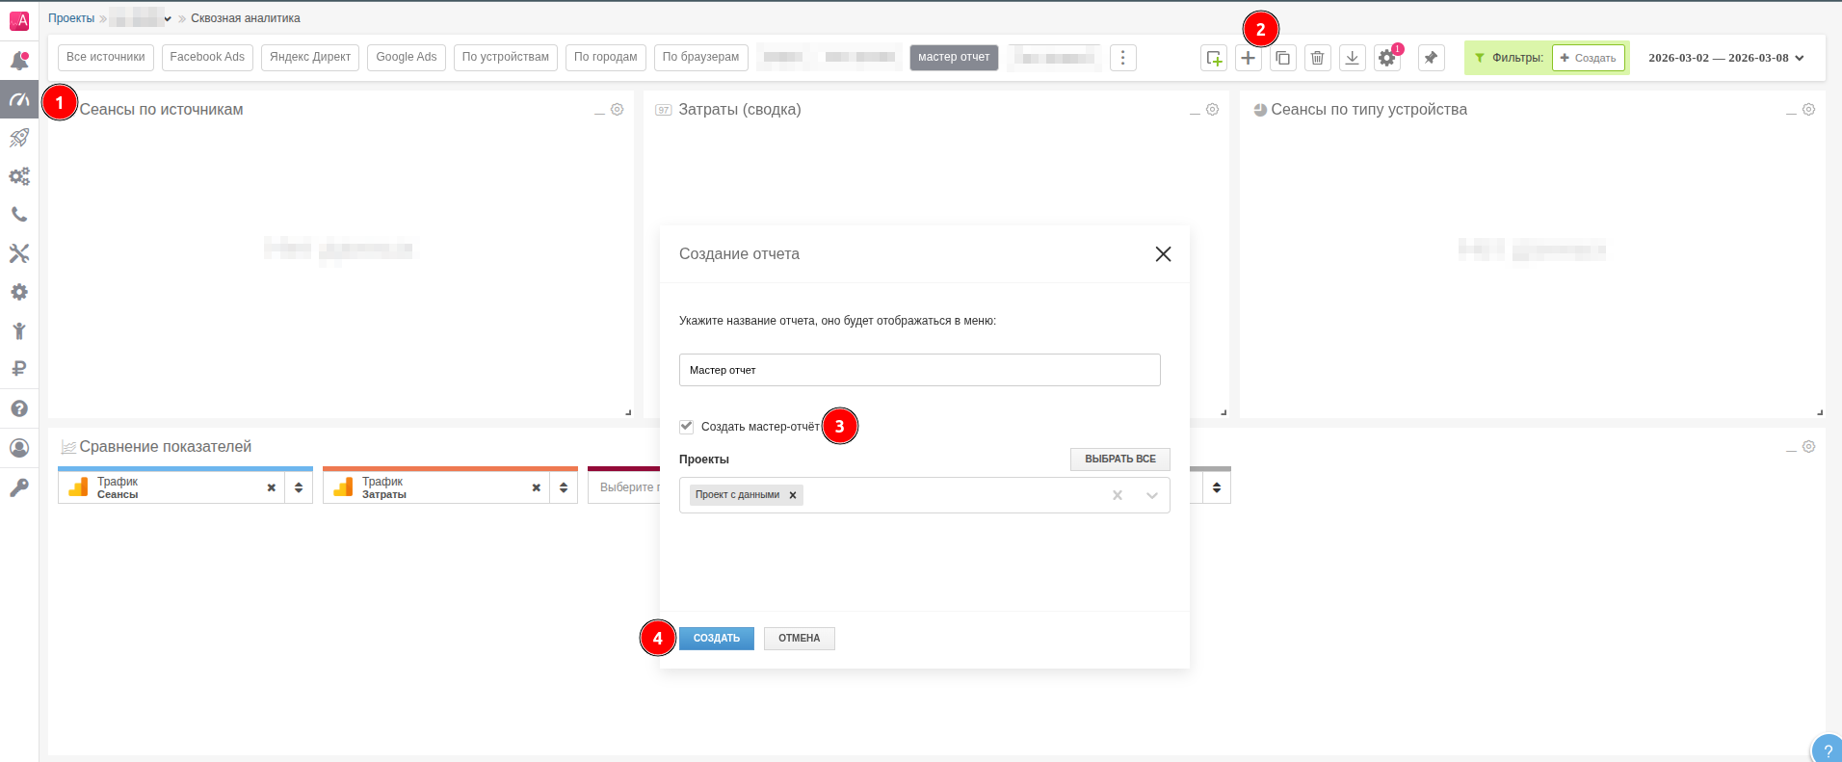The width and height of the screenshot is (1842, 762).
Task: Click the add widget icon in toolbar
Action: tap(1213, 58)
